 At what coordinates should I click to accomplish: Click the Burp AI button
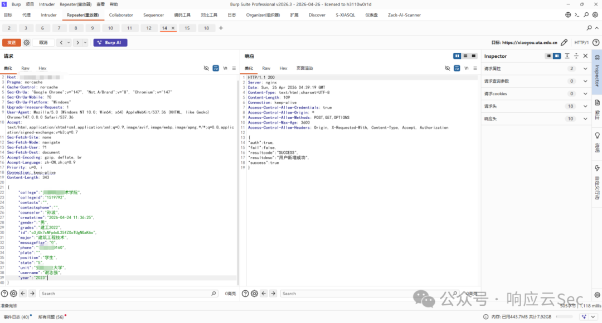110,42
